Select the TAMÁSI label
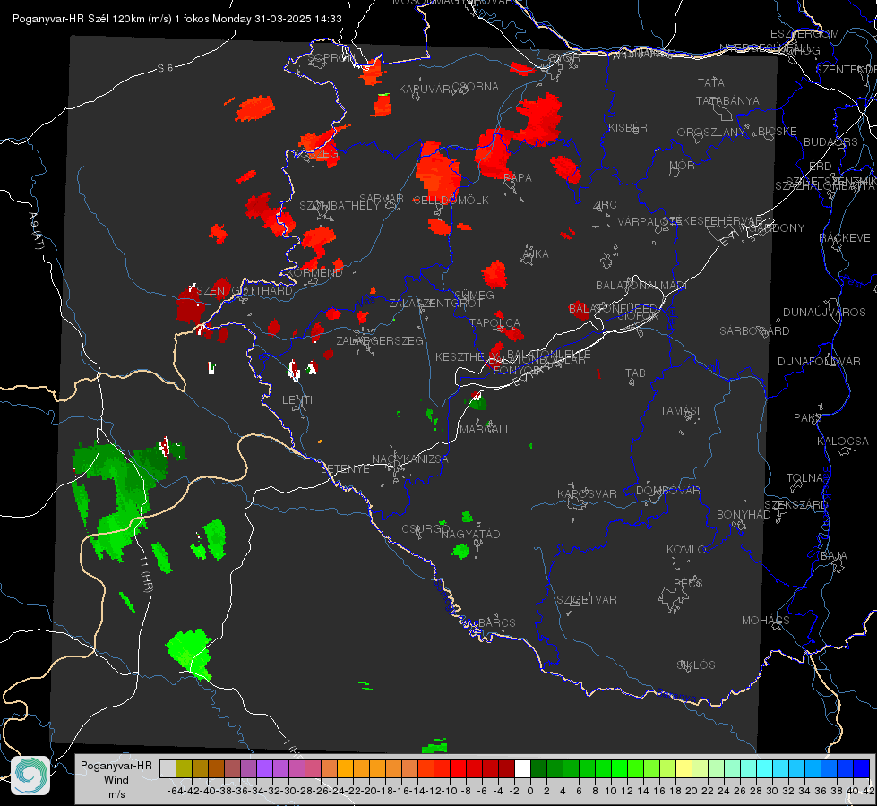This screenshot has width=877, height=806. [x=680, y=411]
